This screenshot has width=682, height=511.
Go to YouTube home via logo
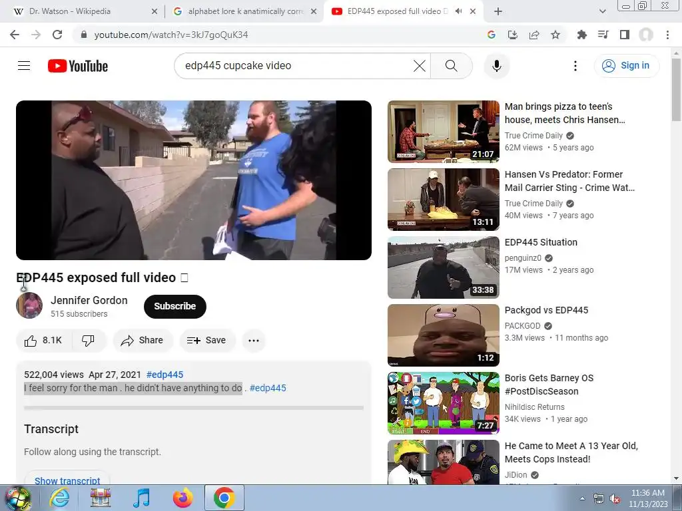[x=78, y=66]
